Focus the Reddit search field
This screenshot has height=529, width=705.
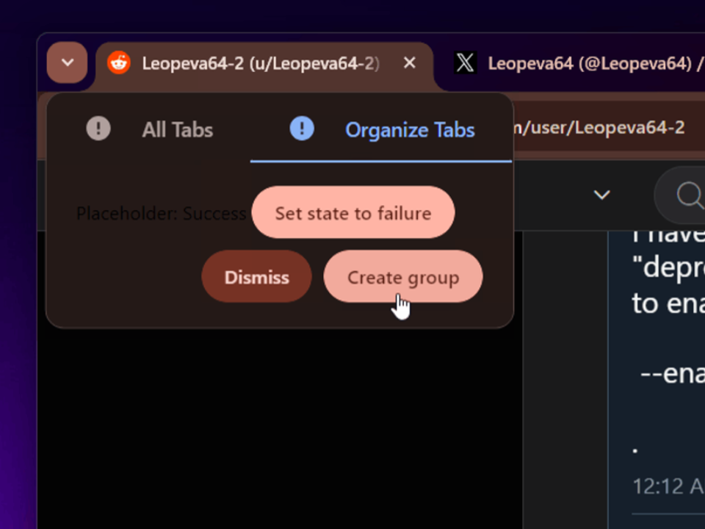coord(679,195)
